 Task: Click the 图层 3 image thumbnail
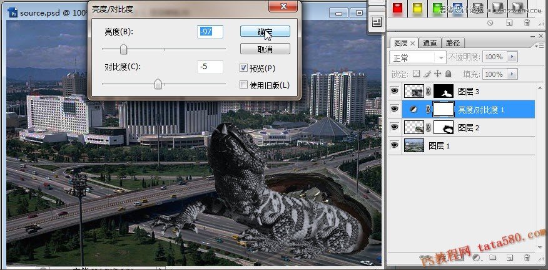pos(414,91)
